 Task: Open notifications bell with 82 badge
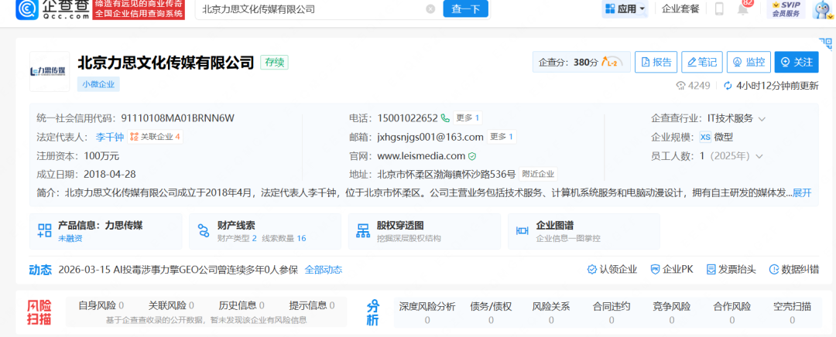click(x=742, y=9)
